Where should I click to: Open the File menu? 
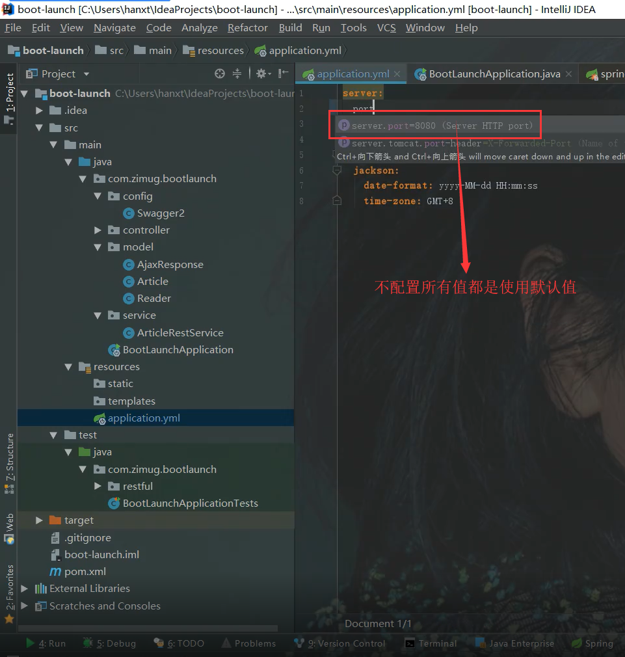[x=13, y=28]
